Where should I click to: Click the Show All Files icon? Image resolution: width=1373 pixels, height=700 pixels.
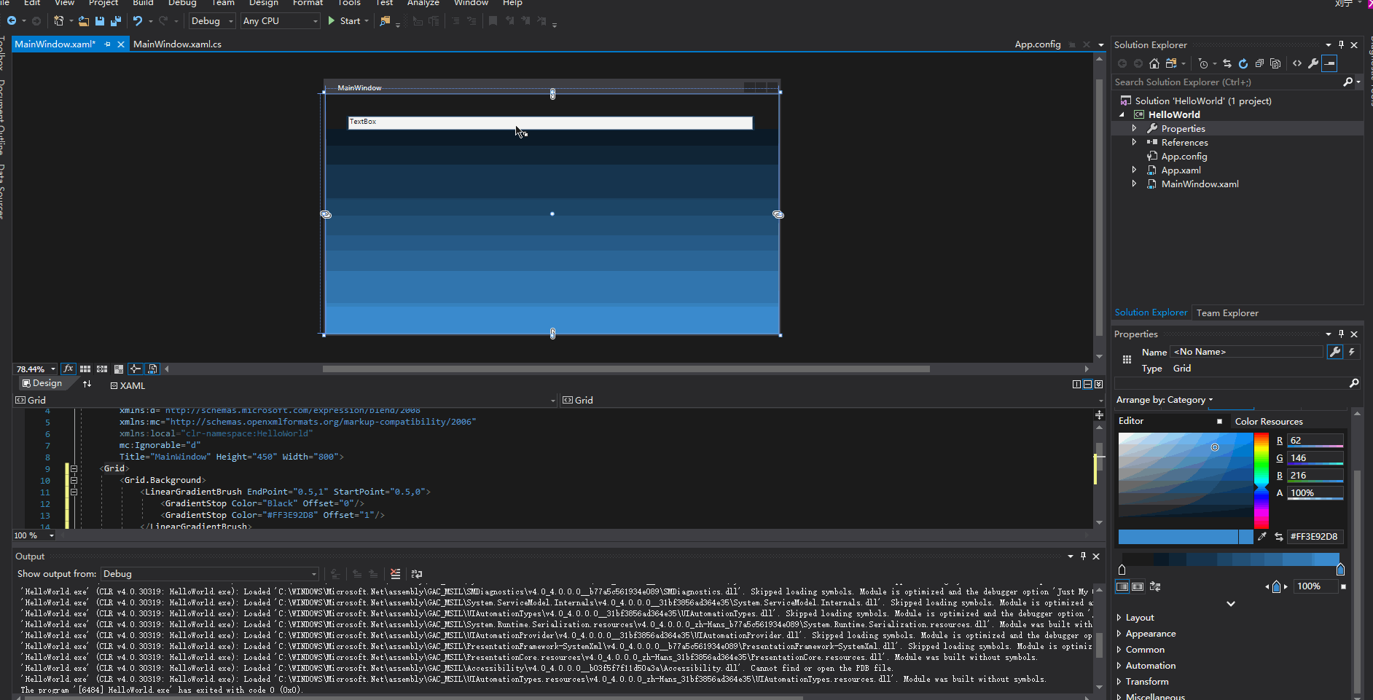[x=1275, y=63]
